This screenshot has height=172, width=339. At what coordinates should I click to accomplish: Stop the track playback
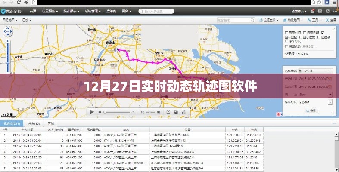coord(99,112)
